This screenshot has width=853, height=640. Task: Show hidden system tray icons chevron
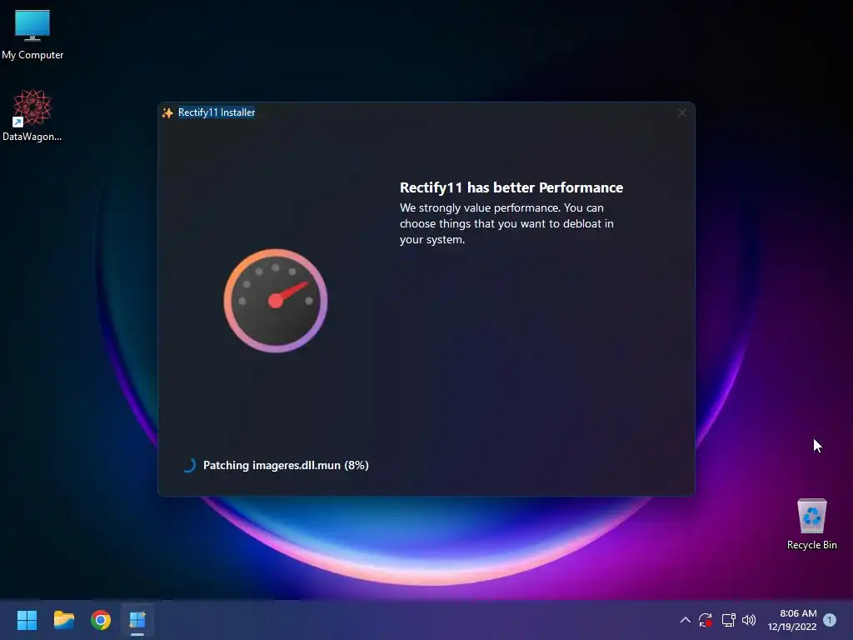pos(686,620)
